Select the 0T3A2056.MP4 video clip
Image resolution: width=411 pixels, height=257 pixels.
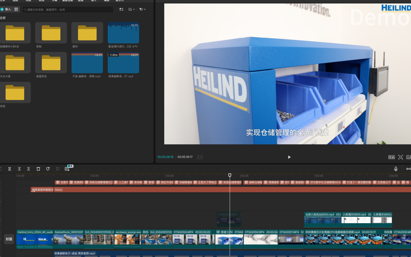(x=261, y=239)
